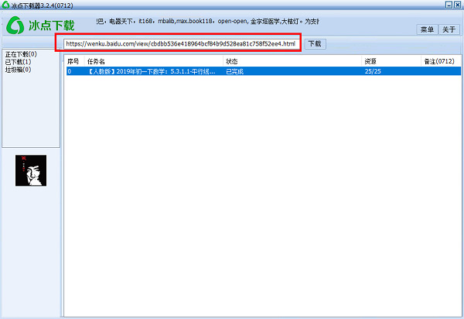
Task: Minimize the 冰点下载器 window
Action: click(x=449, y=5)
